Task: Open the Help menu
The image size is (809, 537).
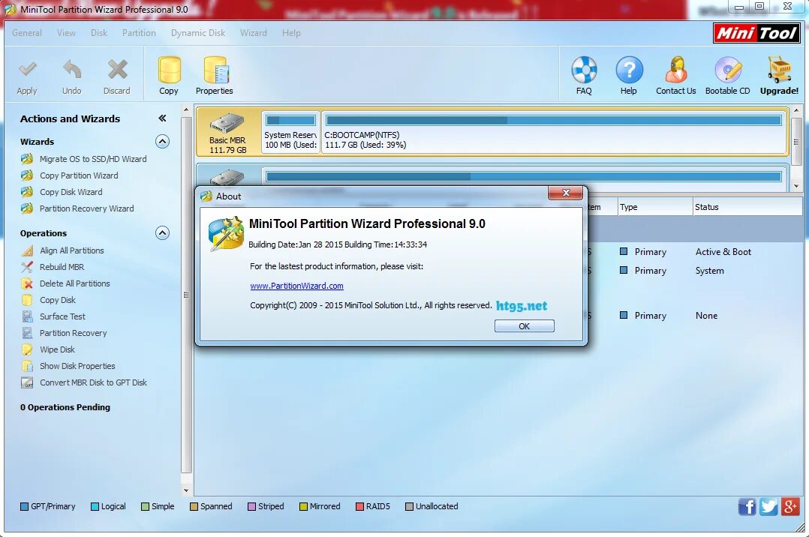Action: (291, 32)
